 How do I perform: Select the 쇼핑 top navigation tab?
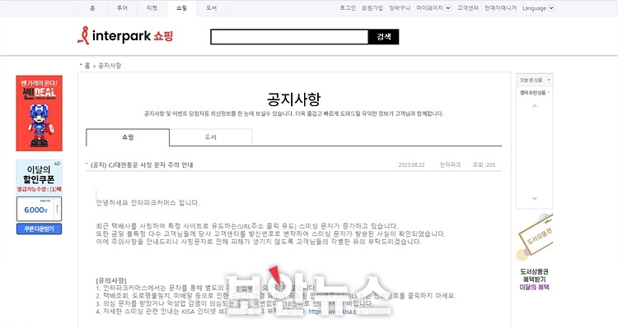point(181,8)
